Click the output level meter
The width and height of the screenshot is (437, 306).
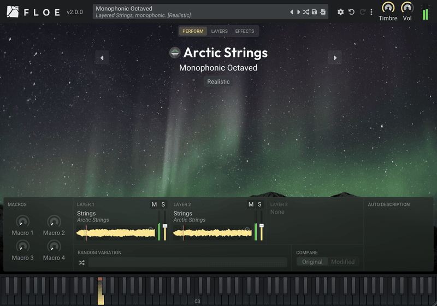(x=426, y=12)
